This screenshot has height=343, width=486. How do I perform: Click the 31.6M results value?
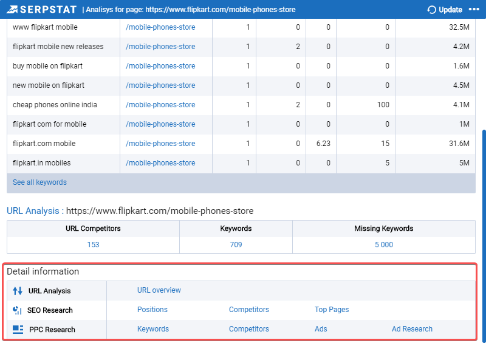(x=459, y=144)
